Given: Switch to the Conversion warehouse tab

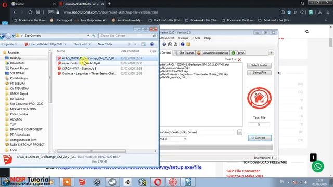Looking at the screenshot, I should click(x=213, y=53).
